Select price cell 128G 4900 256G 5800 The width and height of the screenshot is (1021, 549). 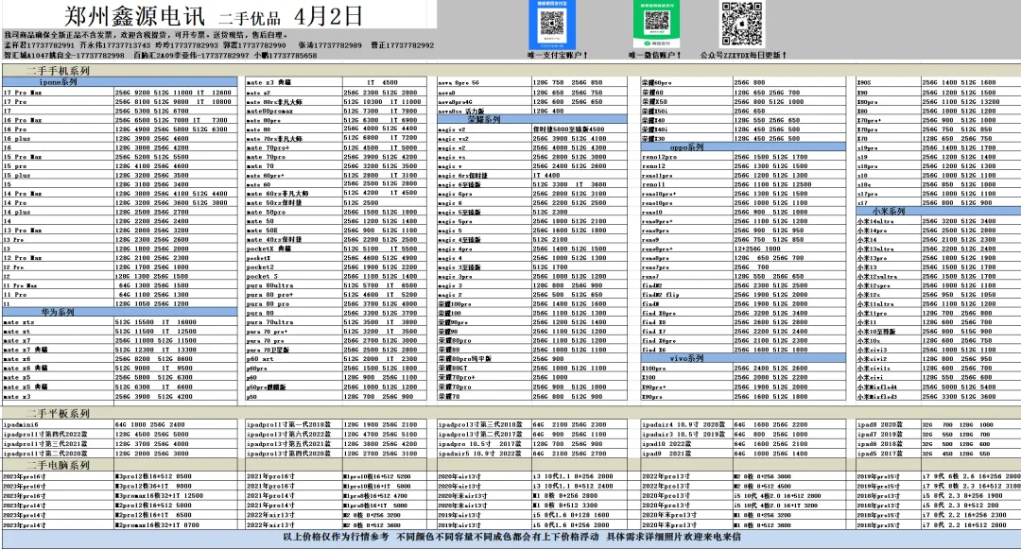(176, 129)
